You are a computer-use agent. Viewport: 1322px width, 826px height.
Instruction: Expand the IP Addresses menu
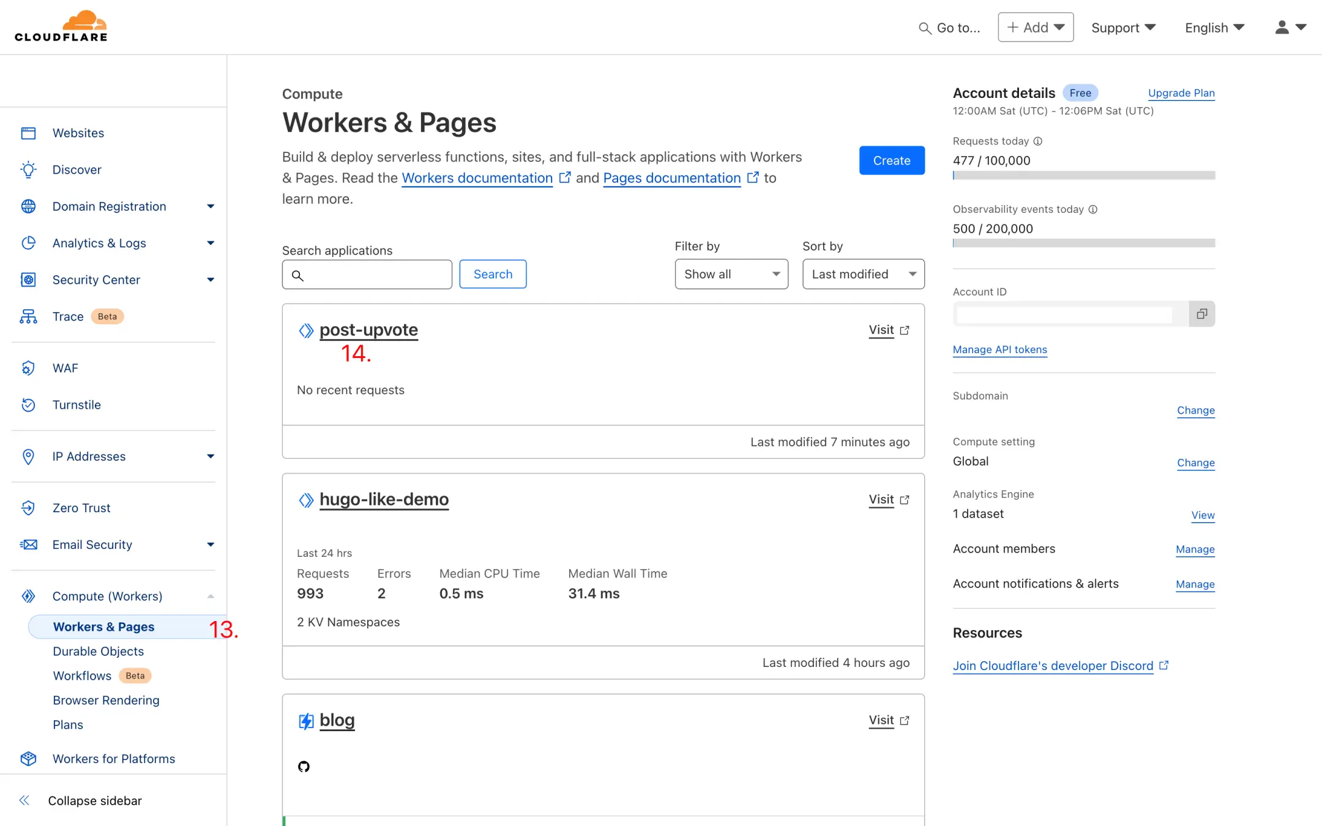[x=211, y=456]
